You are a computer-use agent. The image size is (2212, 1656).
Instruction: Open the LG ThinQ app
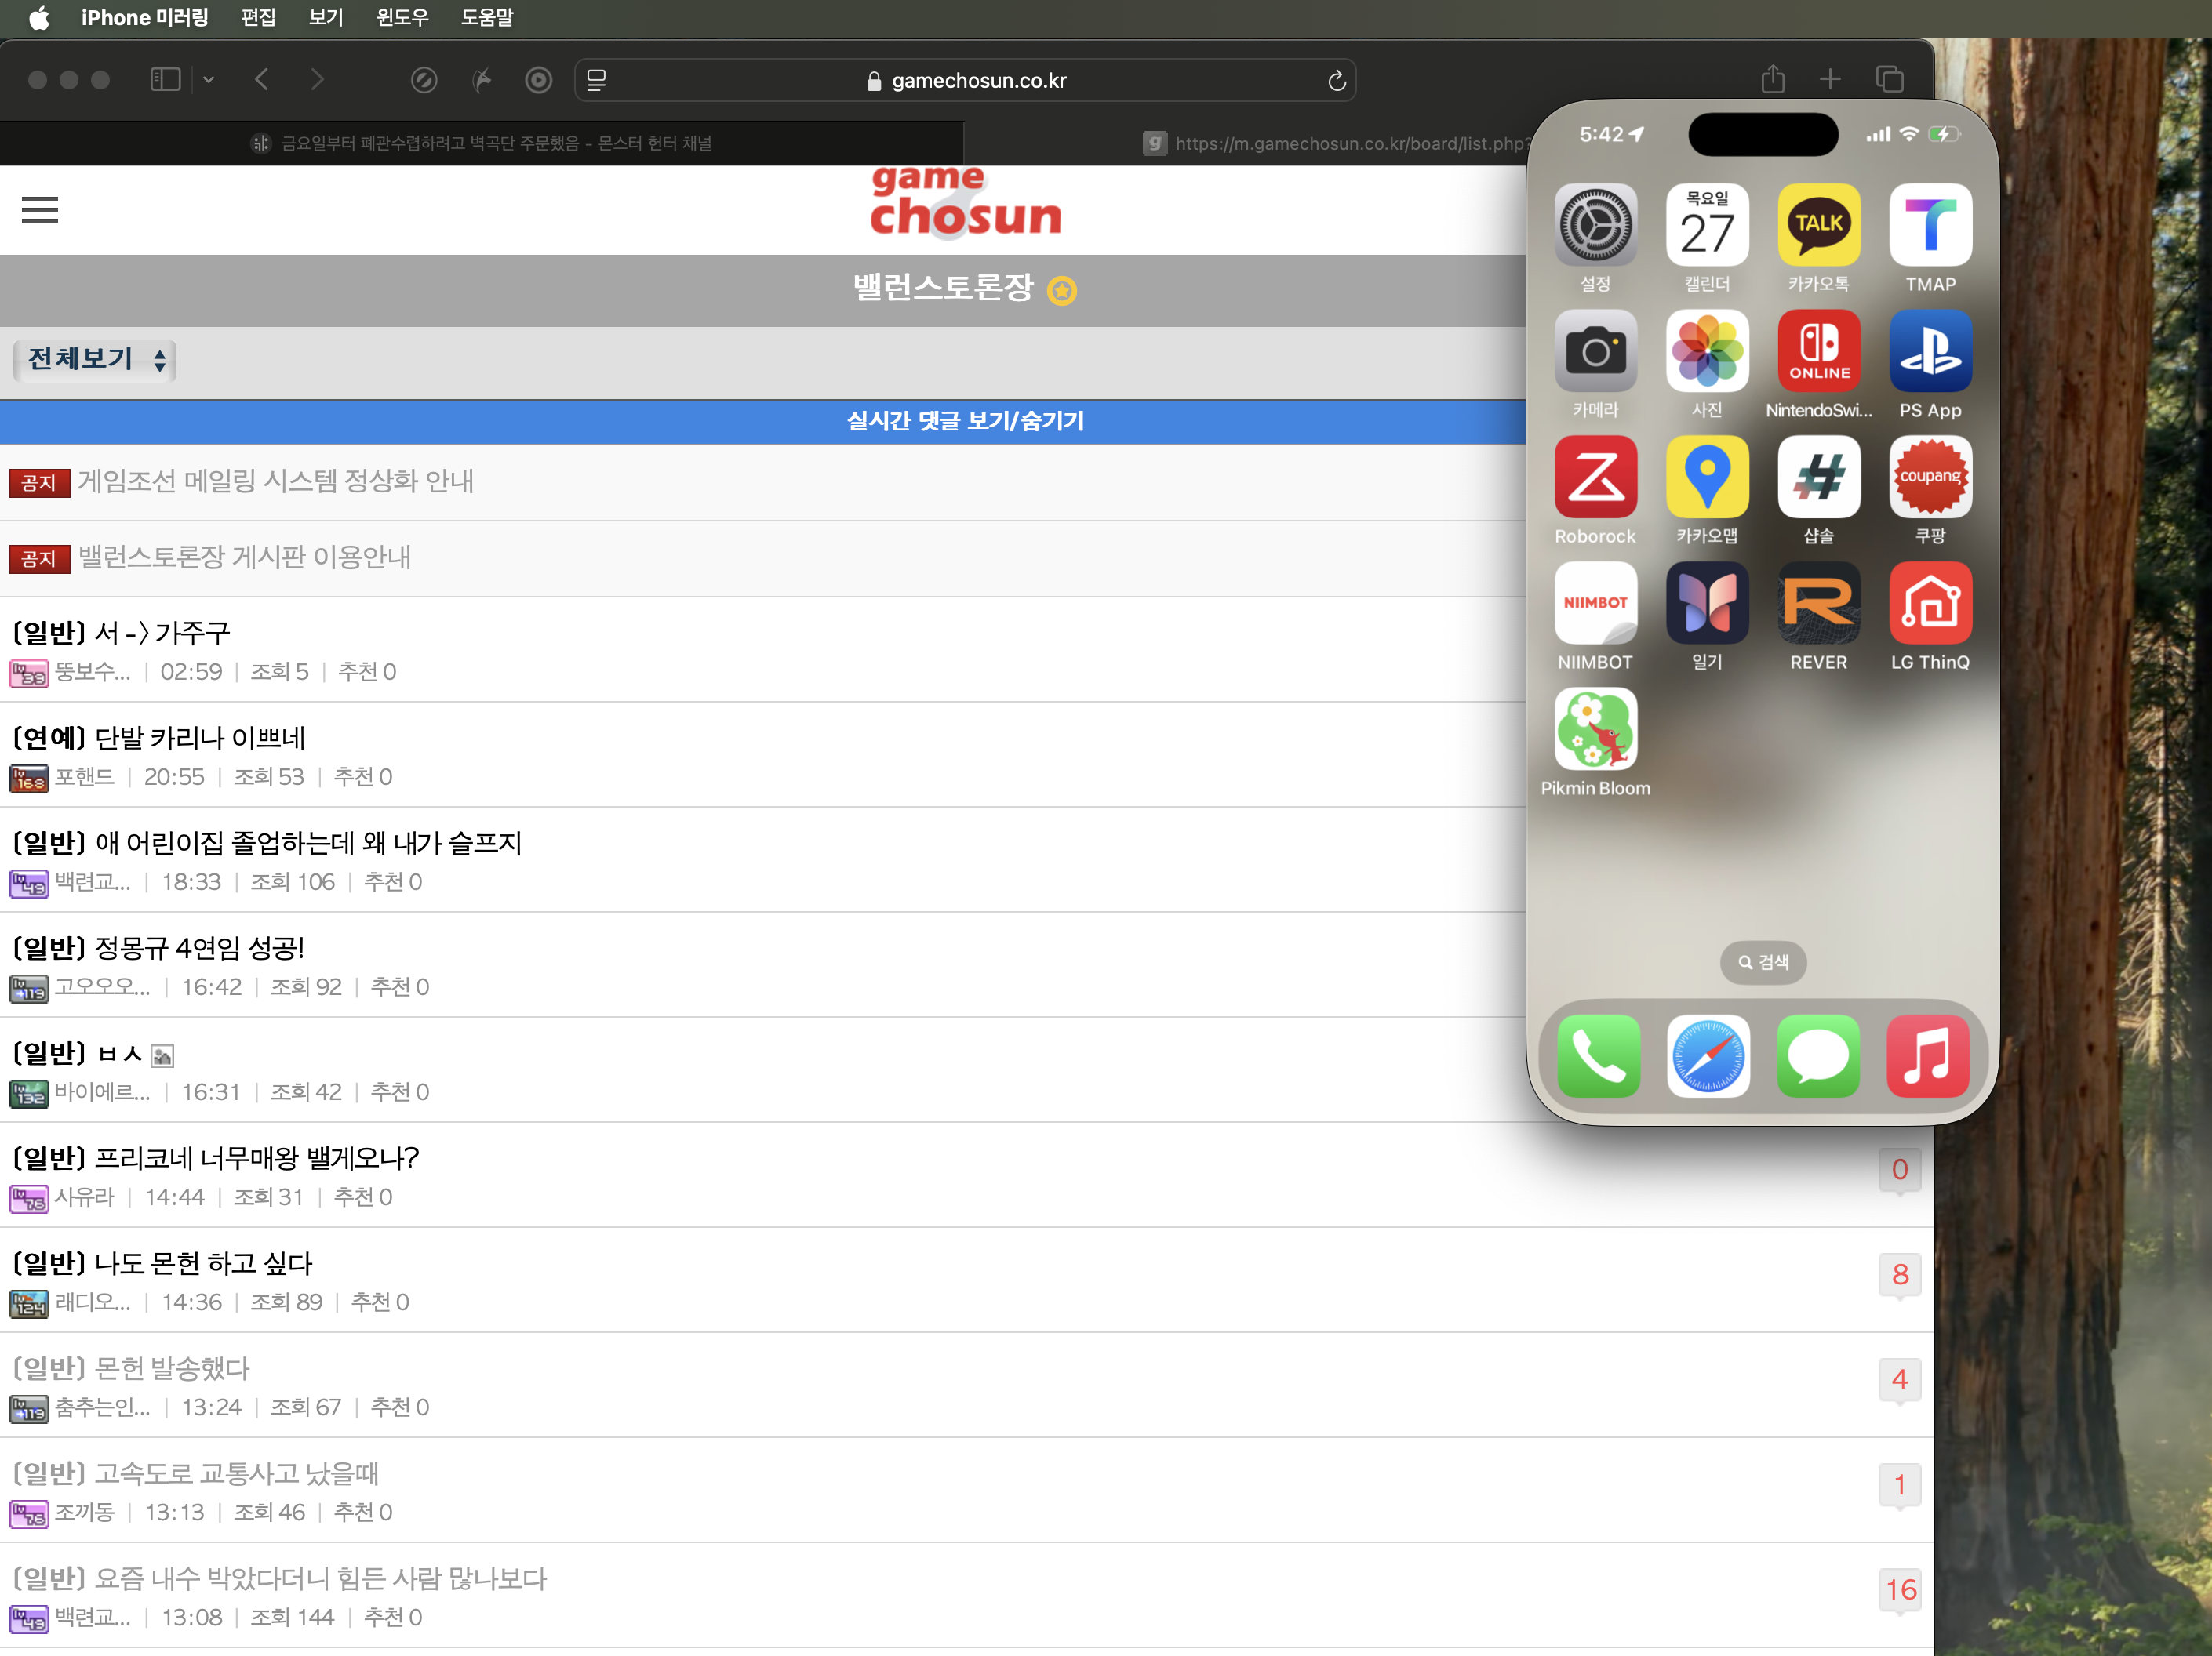(1929, 603)
